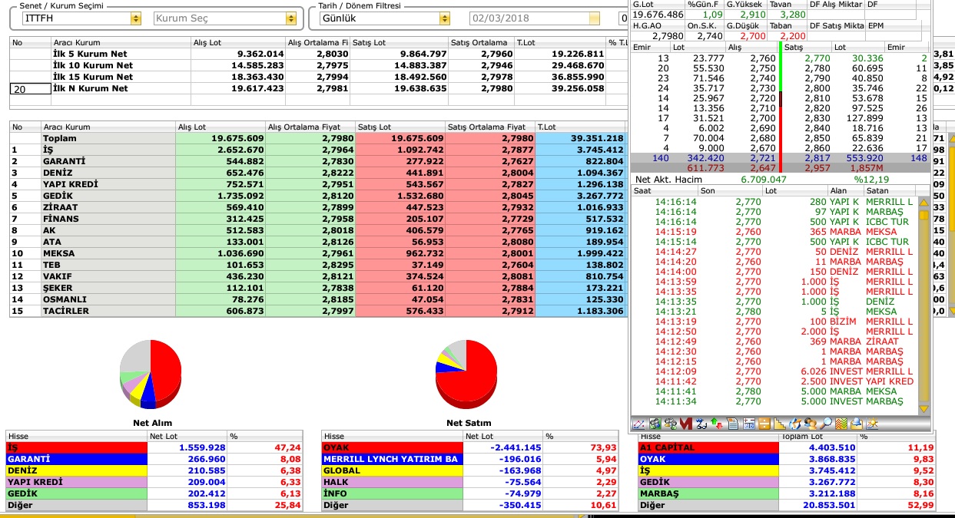955x518 pixels.
Task: Select the pink HALK legend row
Action: tap(470, 482)
